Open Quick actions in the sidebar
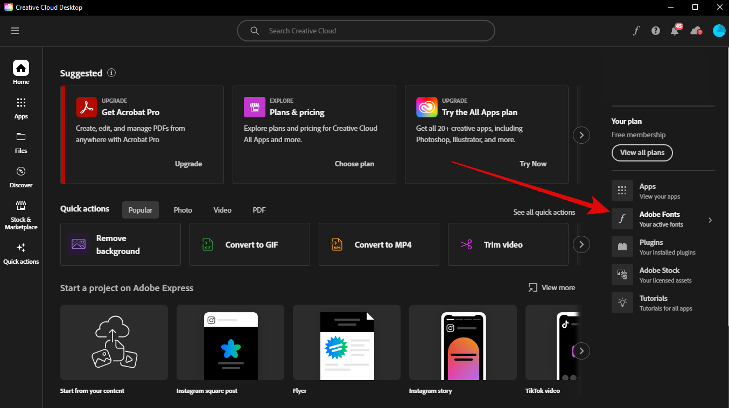The height and width of the screenshot is (408, 729). [x=21, y=254]
